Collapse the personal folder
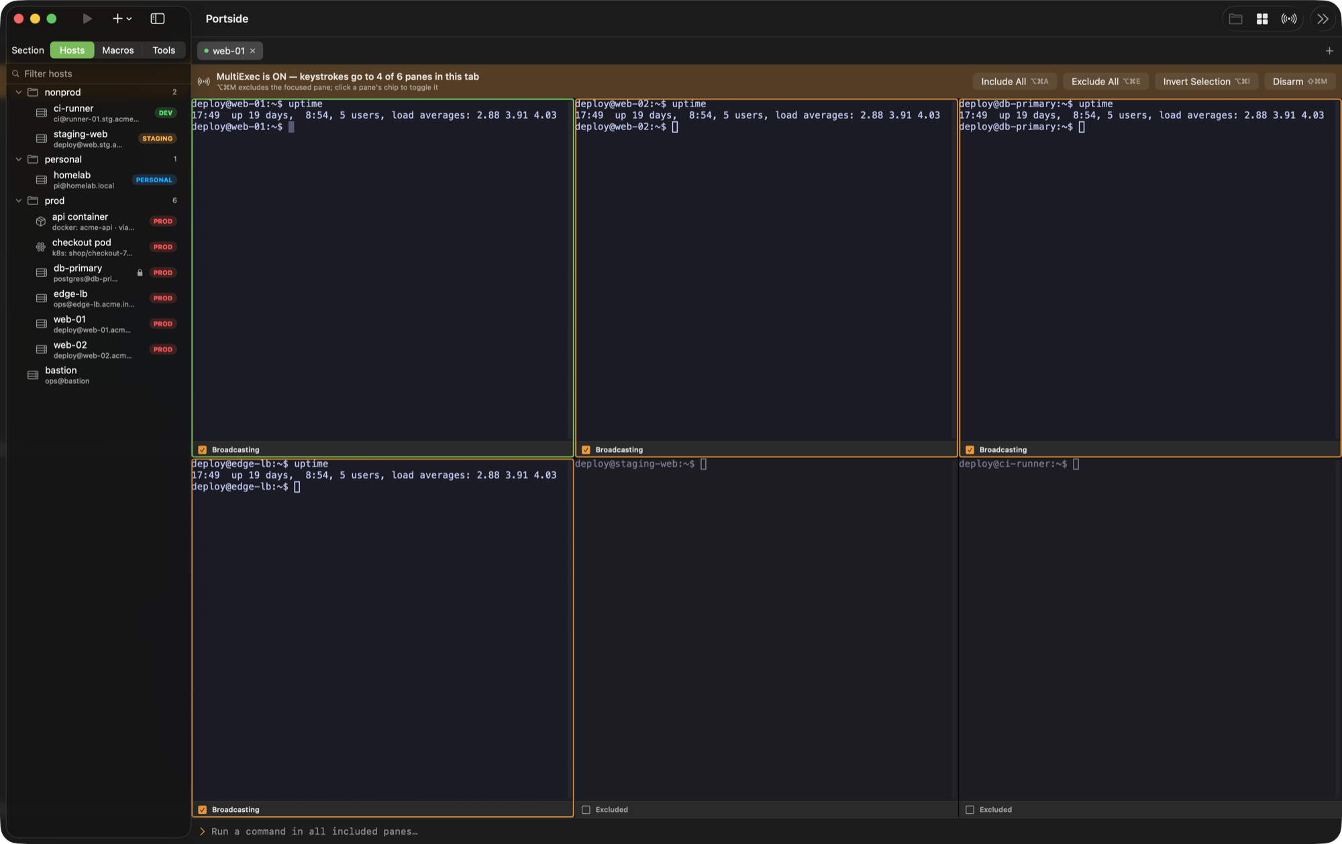Image resolution: width=1342 pixels, height=844 pixels. [19, 160]
